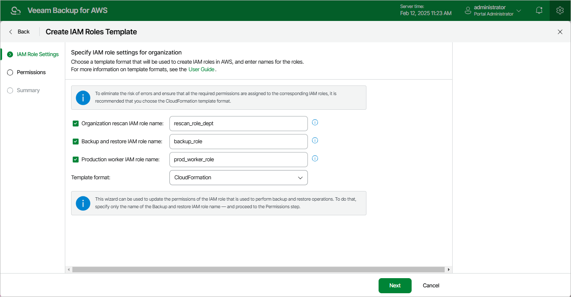Uncheck Production worker IAM role name
The image size is (571, 297).
[x=76, y=159]
